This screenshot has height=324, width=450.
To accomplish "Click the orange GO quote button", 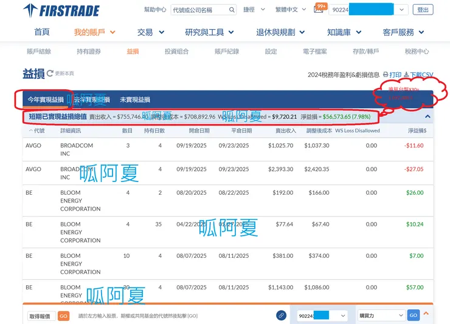I will (x=63, y=316).
